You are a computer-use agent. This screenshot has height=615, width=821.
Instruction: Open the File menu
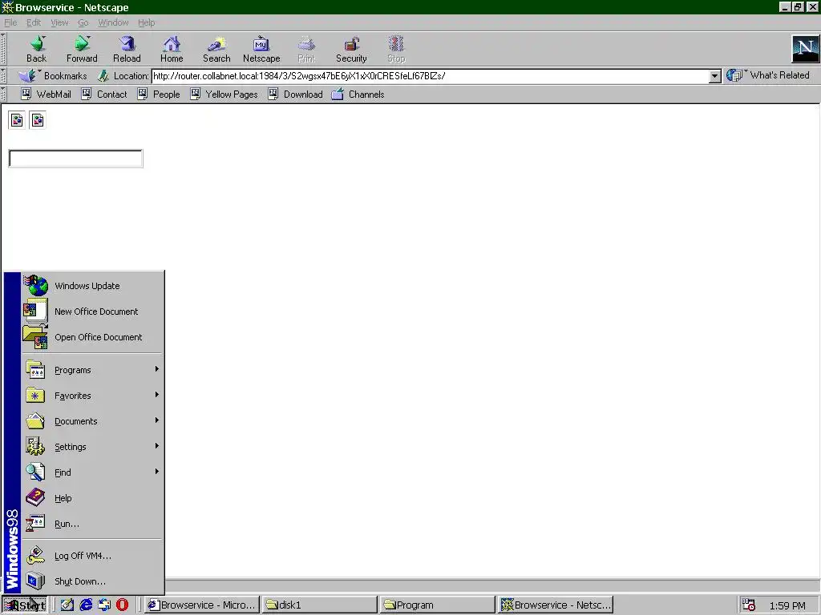click(10, 22)
